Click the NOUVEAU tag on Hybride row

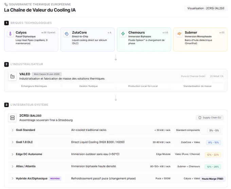[55, 178]
